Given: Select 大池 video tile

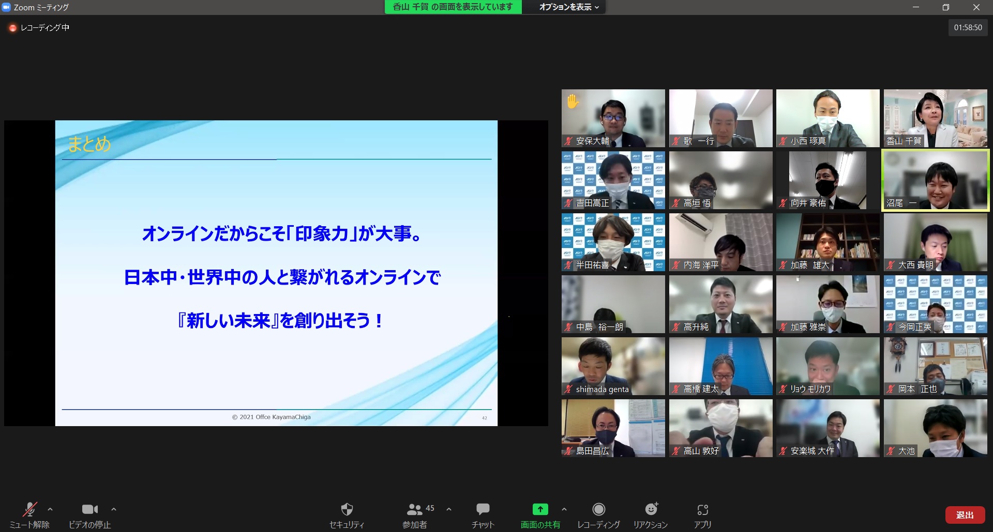Looking at the screenshot, I should 936,428.
